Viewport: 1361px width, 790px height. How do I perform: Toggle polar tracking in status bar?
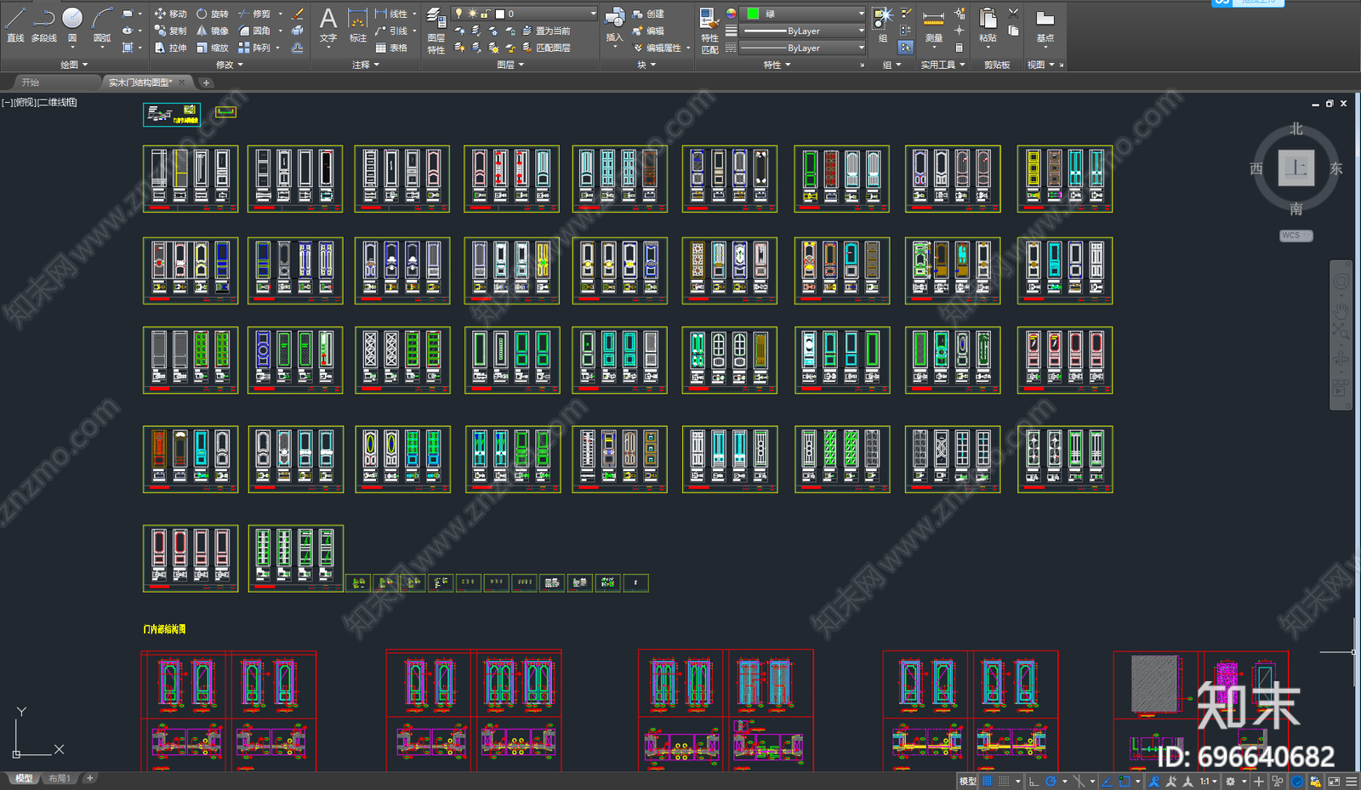(x=1051, y=781)
